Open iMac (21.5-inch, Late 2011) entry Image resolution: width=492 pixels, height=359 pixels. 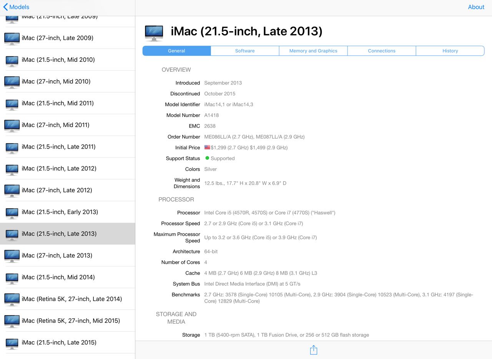pos(68,147)
